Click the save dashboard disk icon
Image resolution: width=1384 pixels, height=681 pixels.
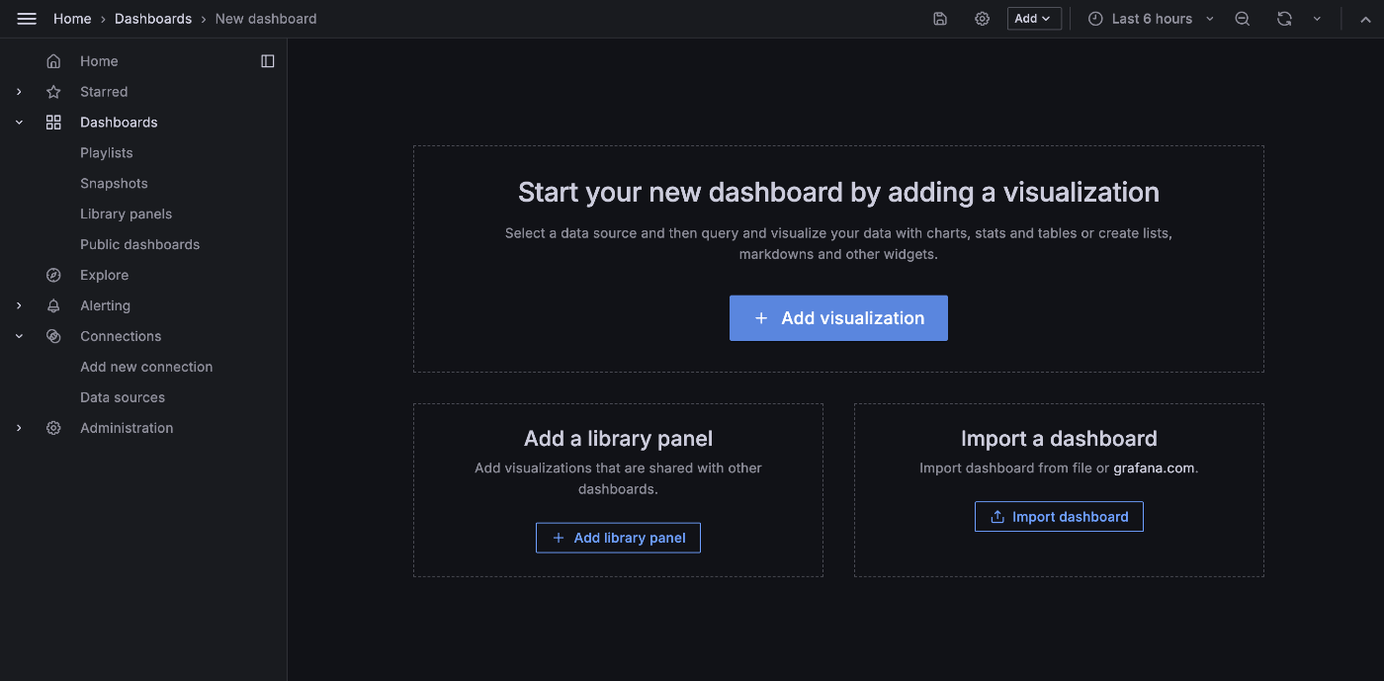coord(940,19)
